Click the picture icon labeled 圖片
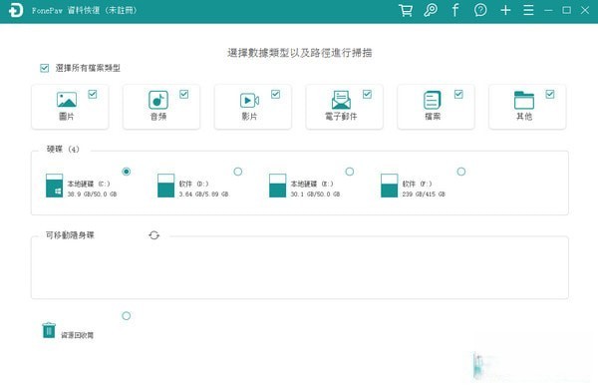The image size is (598, 391). [x=67, y=100]
